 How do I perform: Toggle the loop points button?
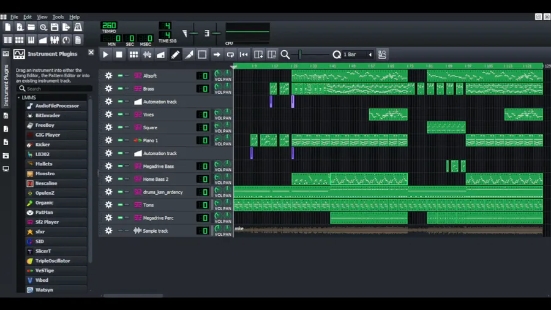pos(230,55)
